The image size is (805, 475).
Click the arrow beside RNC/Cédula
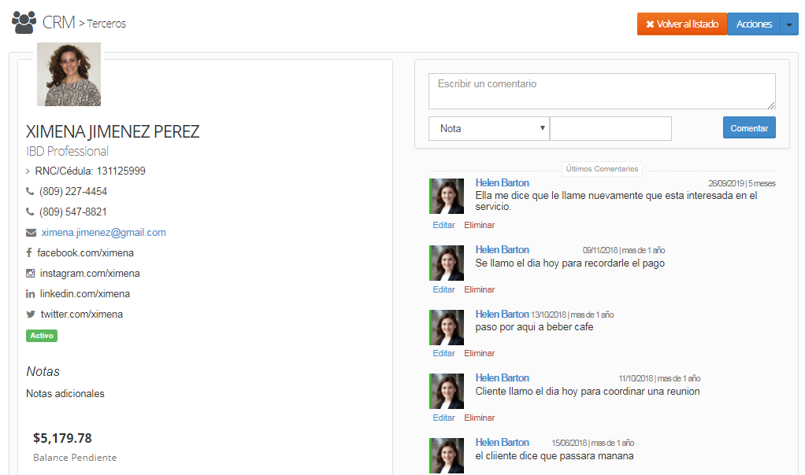click(28, 171)
